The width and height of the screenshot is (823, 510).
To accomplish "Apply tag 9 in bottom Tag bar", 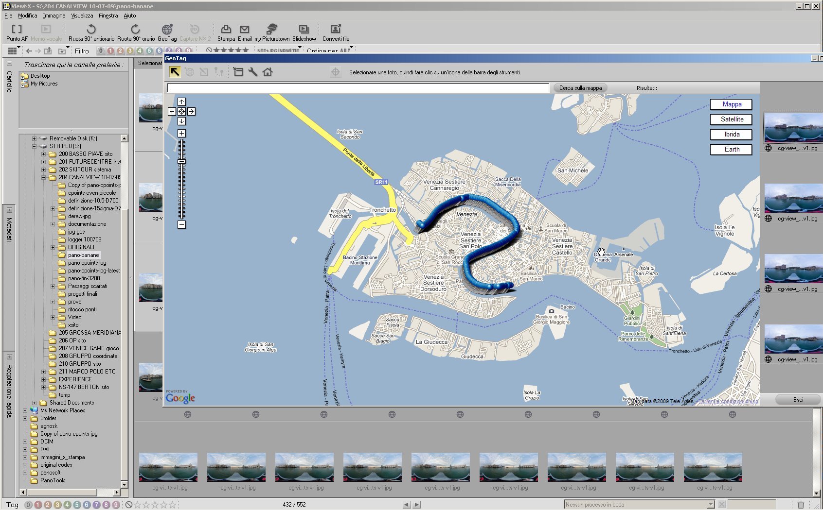I will pos(116,505).
